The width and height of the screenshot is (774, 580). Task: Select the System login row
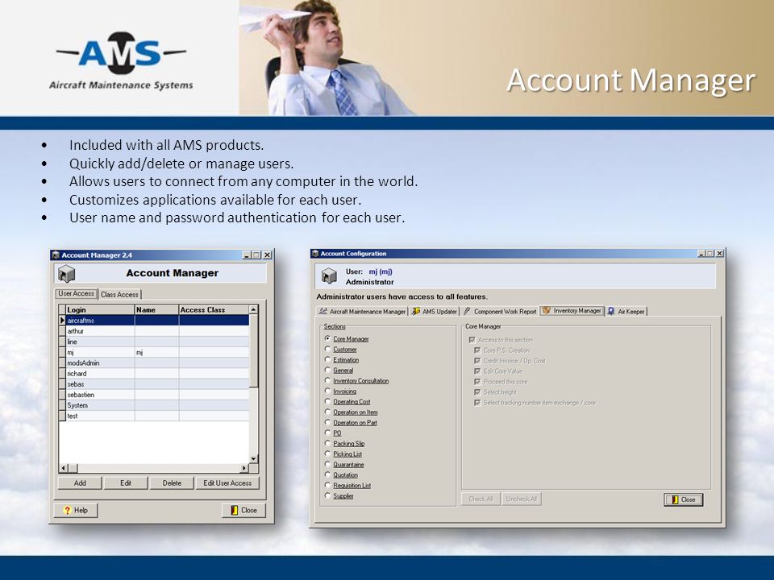[157, 405]
